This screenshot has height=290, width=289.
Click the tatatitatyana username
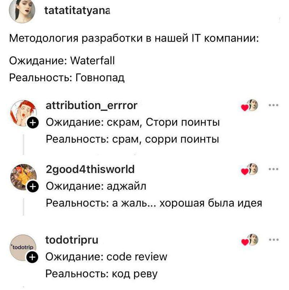pos(77,11)
